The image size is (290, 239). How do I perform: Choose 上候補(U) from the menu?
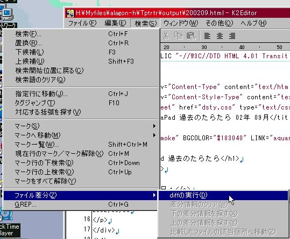pos(81,61)
